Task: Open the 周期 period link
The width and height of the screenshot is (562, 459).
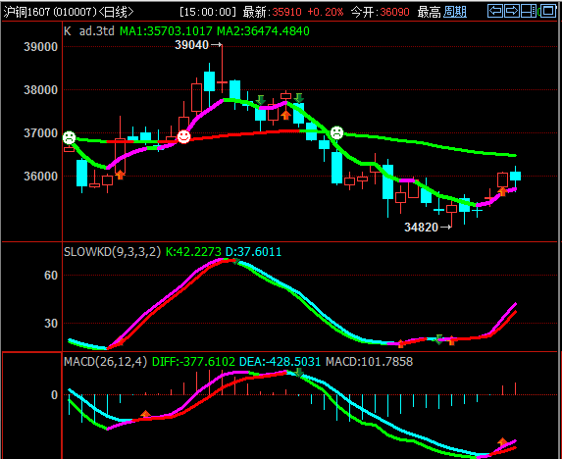Action: coord(455,12)
